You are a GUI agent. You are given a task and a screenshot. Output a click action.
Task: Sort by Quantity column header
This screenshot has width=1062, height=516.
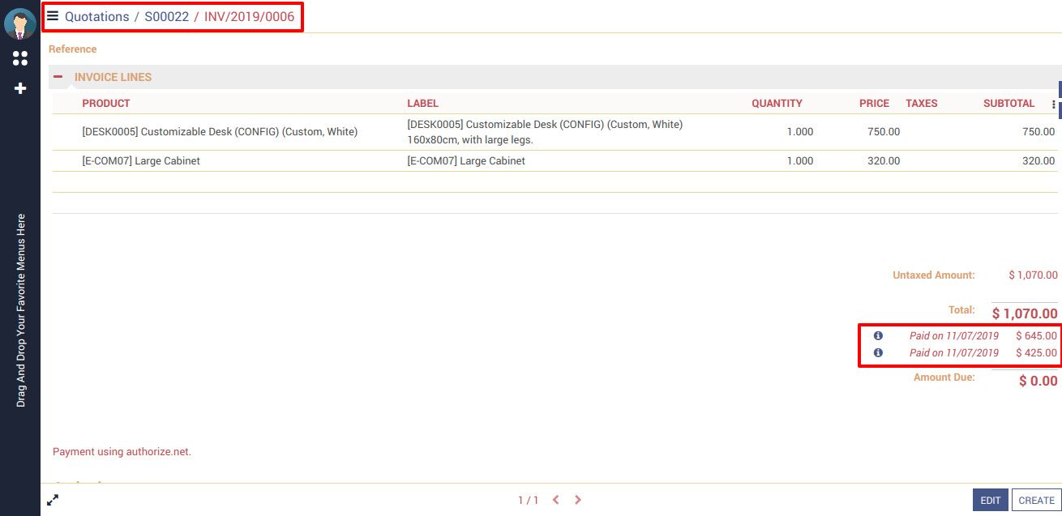pos(777,104)
